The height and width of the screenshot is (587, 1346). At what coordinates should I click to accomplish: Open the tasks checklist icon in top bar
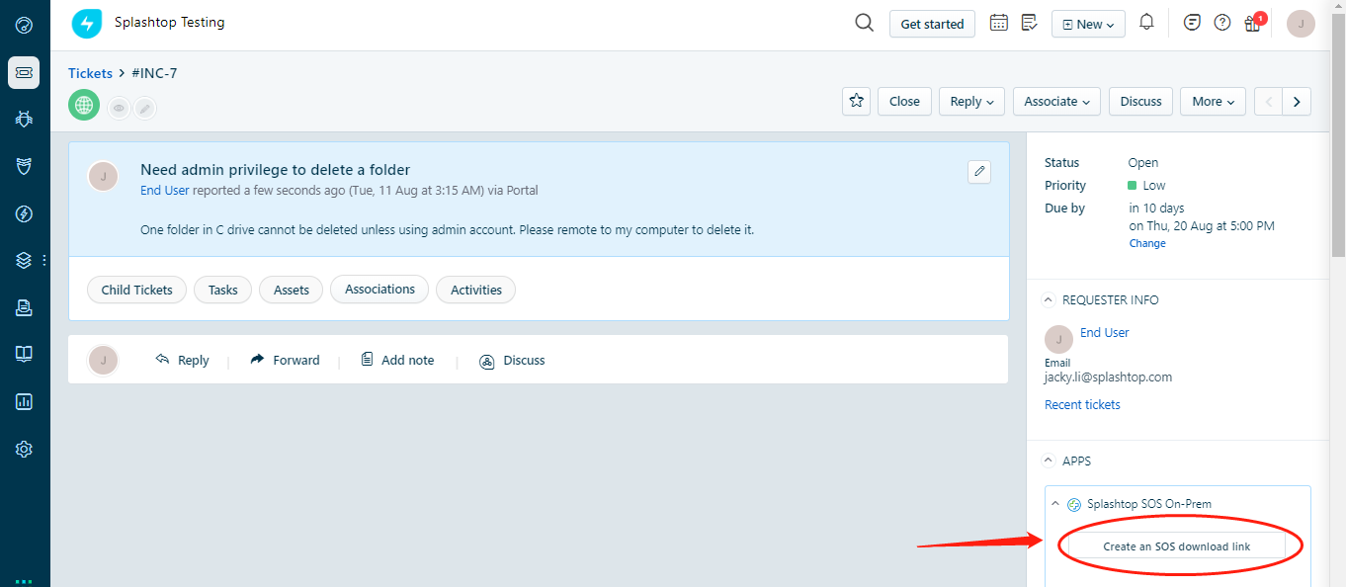[x=1029, y=23]
